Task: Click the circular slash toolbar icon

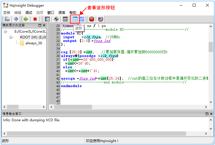Action: point(56,19)
